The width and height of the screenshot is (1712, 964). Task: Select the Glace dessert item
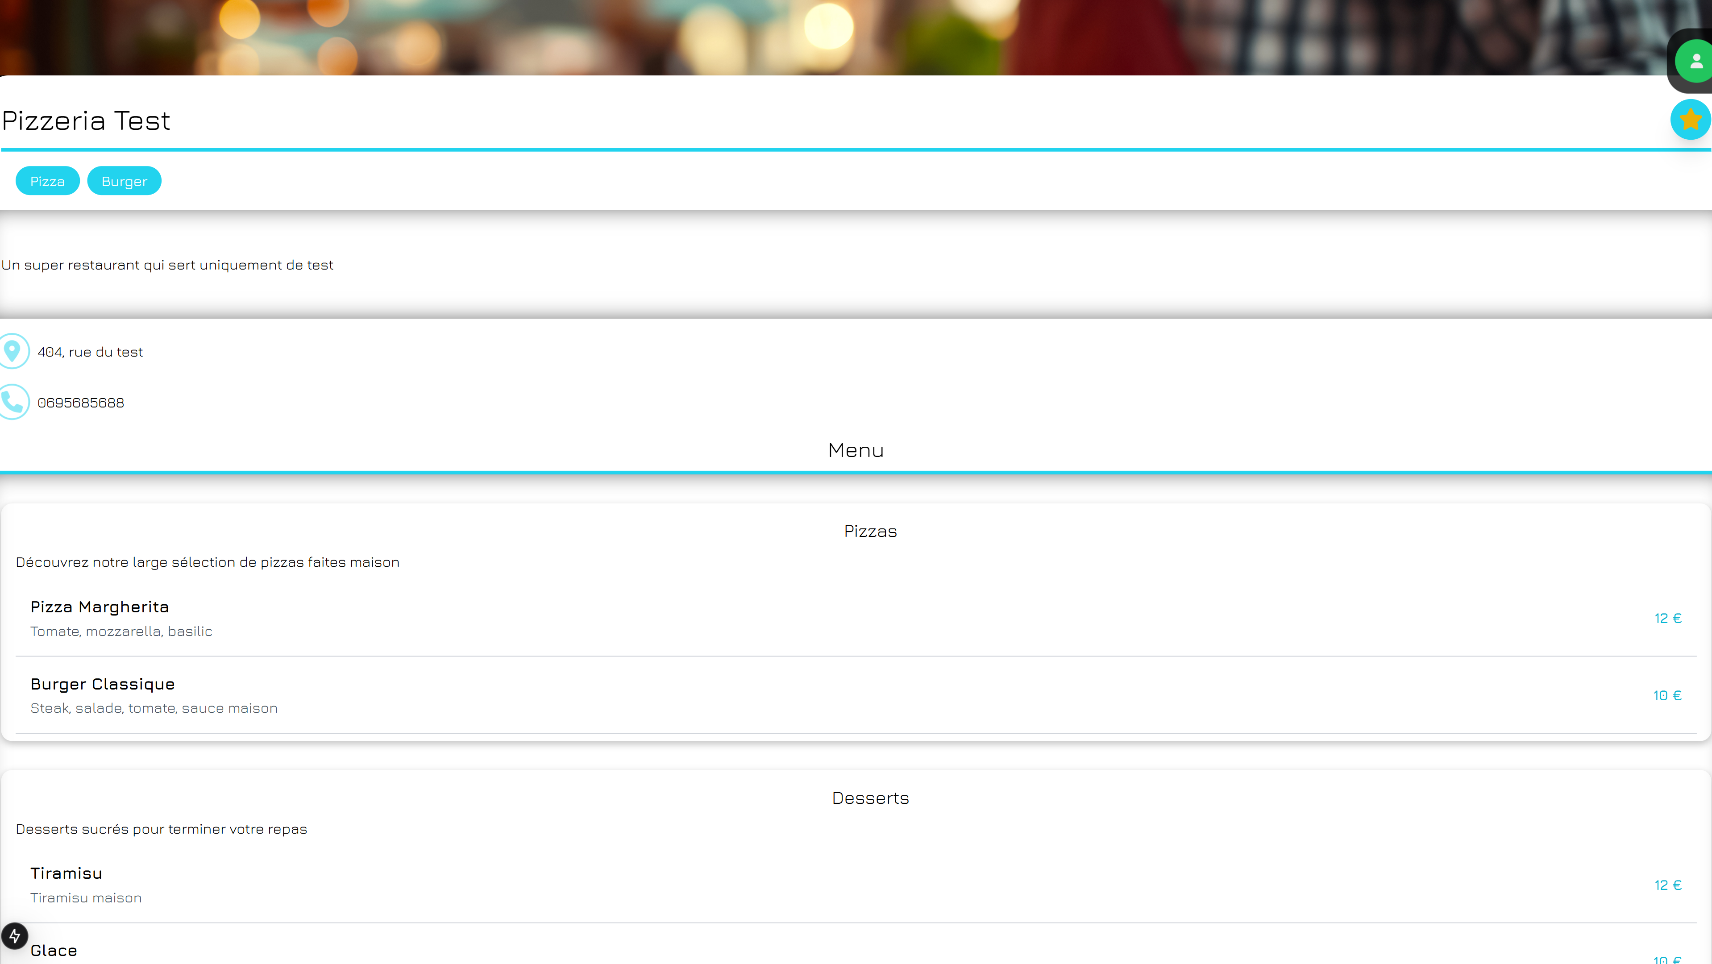pos(54,951)
